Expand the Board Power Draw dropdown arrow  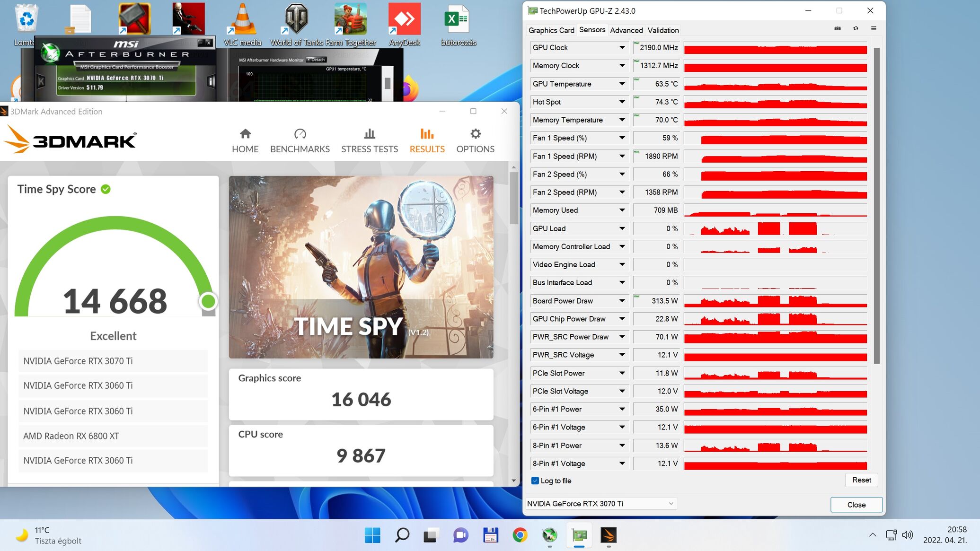point(622,301)
